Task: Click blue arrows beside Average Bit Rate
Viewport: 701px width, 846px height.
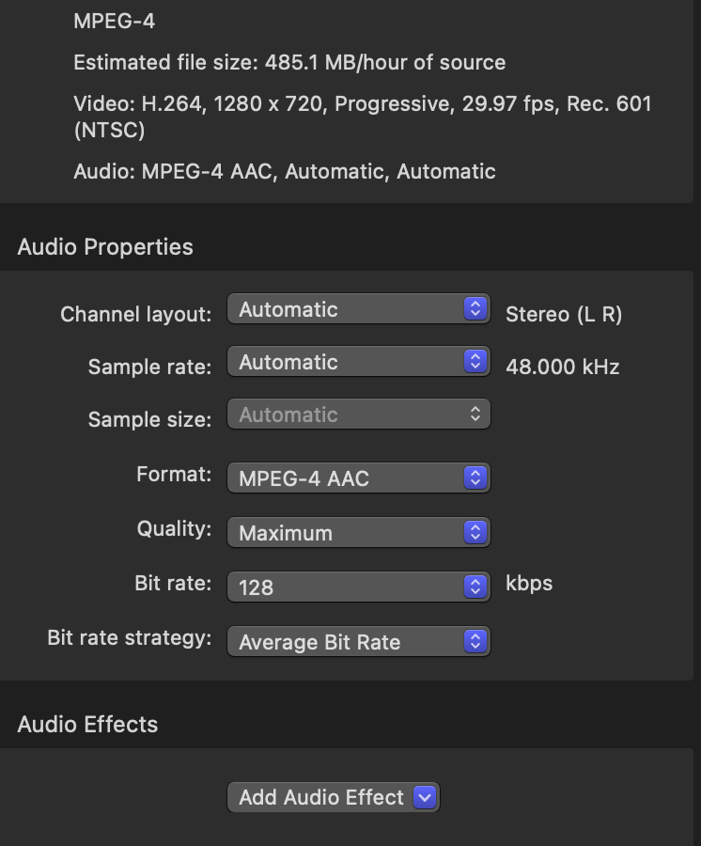Action: (475, 642)
